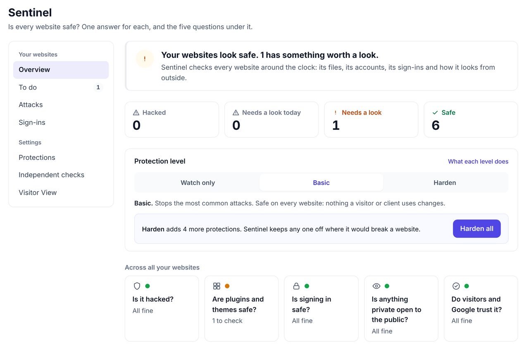Open the Safe card showing 6
The image size is (529, 348).
coord(471,119)
